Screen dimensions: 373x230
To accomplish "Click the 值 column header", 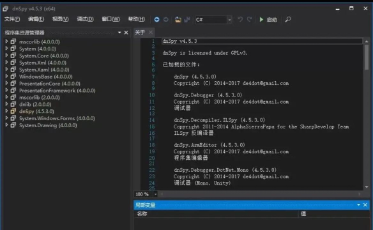I will coord(303,213).
